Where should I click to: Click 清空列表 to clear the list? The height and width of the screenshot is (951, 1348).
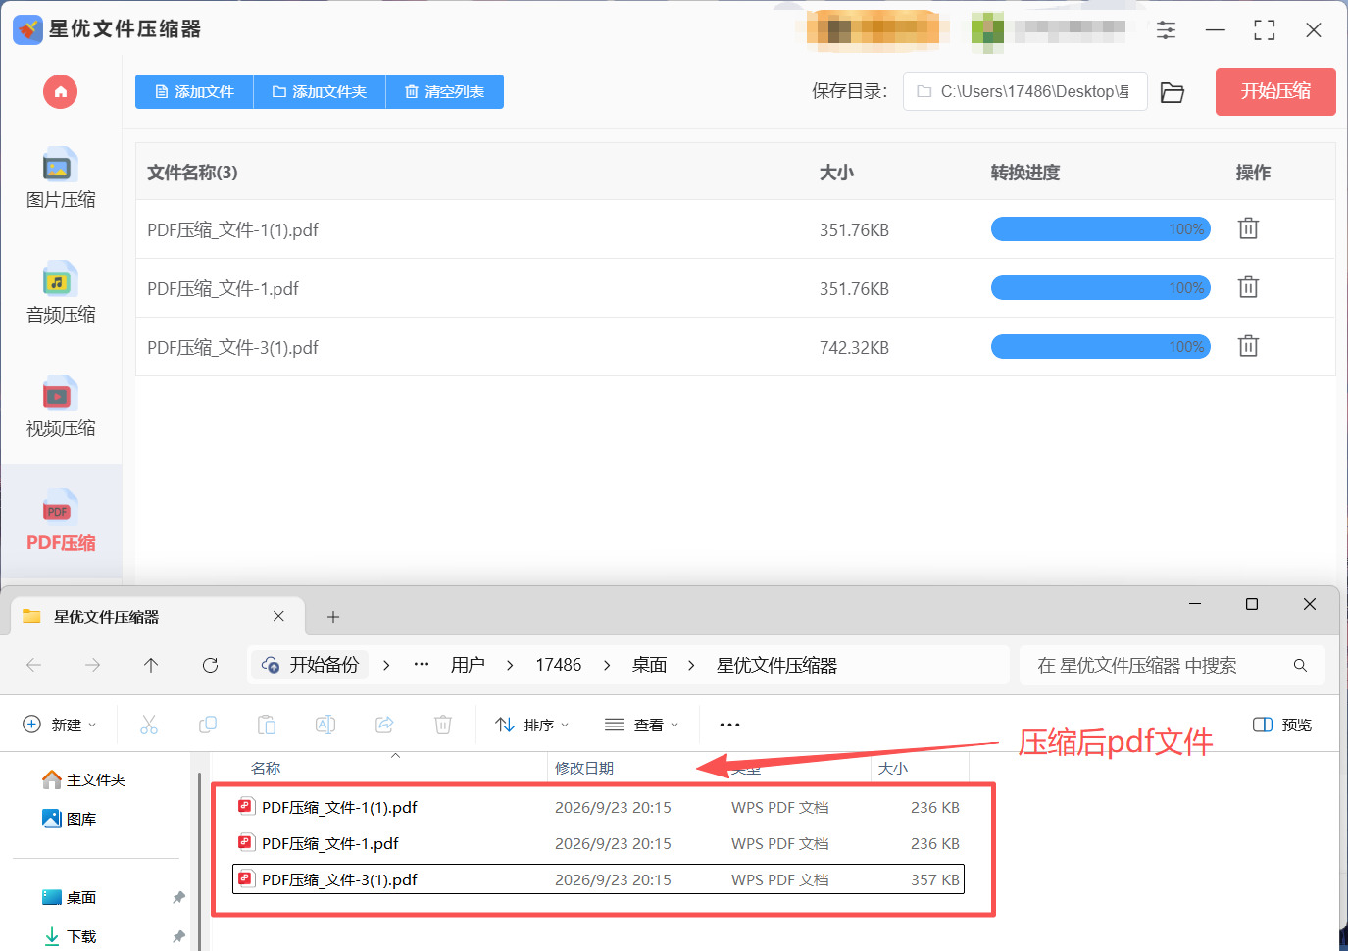(445, 91)
